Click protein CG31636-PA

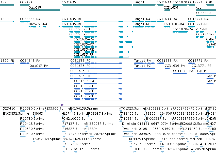pyautogui.click(x=167, y=68)
